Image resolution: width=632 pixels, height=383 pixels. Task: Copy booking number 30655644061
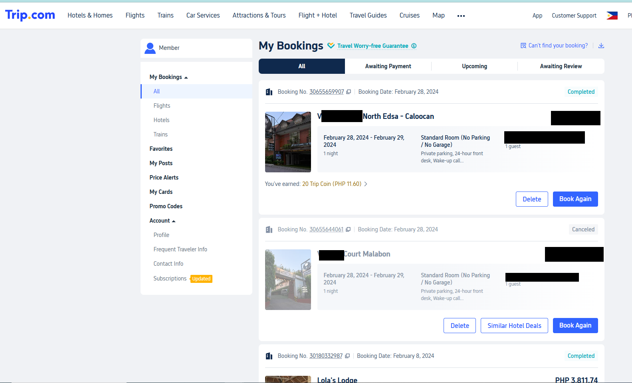(348, 229)
